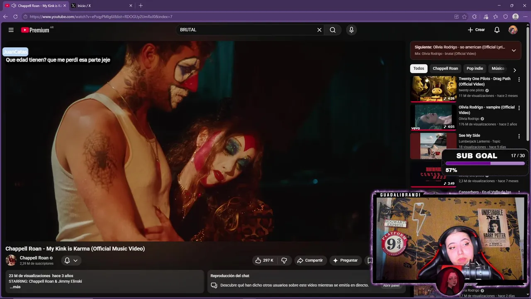Screen dimensions: 531x299
Task: Save video with the bookmark icon
Action: (x=369, y=260)
